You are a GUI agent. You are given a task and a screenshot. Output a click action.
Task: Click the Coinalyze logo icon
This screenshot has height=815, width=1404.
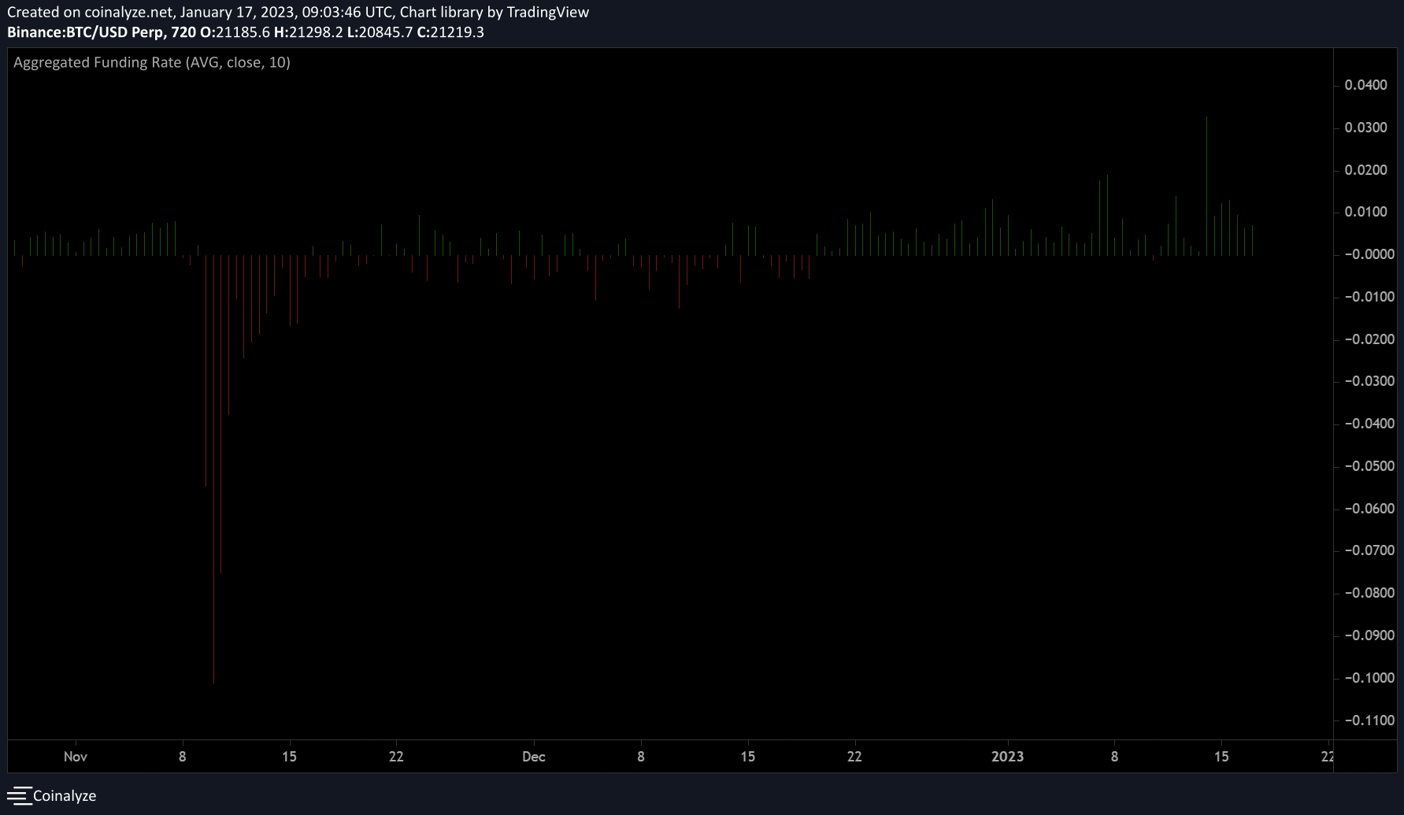pyautogui.click(x=19, y=795)
